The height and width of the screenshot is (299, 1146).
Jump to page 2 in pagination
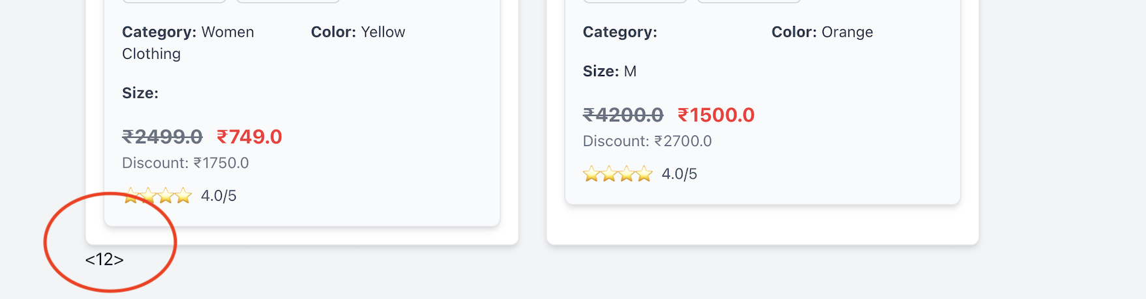pos(109,260)
